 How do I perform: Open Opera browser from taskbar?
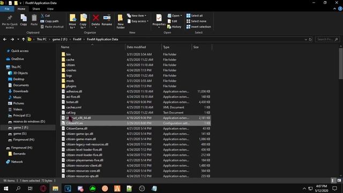click(43, 188)
